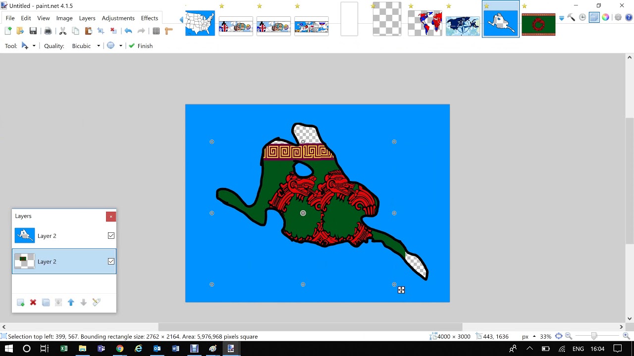The width and height of the screenshot is (634, 356).
Task: Switch to the USA map image thumbnail
Action: [200, 23]
